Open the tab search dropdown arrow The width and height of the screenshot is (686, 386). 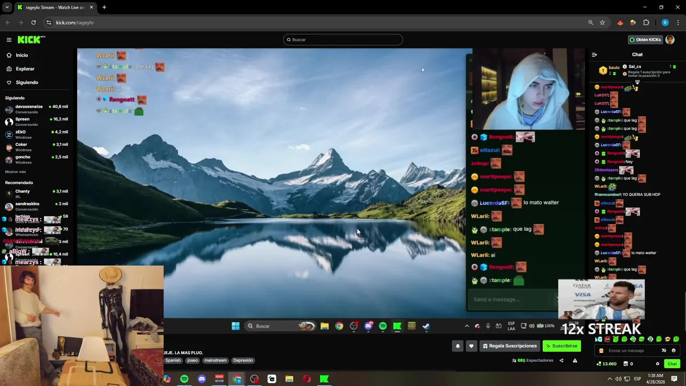coord(6,8)
